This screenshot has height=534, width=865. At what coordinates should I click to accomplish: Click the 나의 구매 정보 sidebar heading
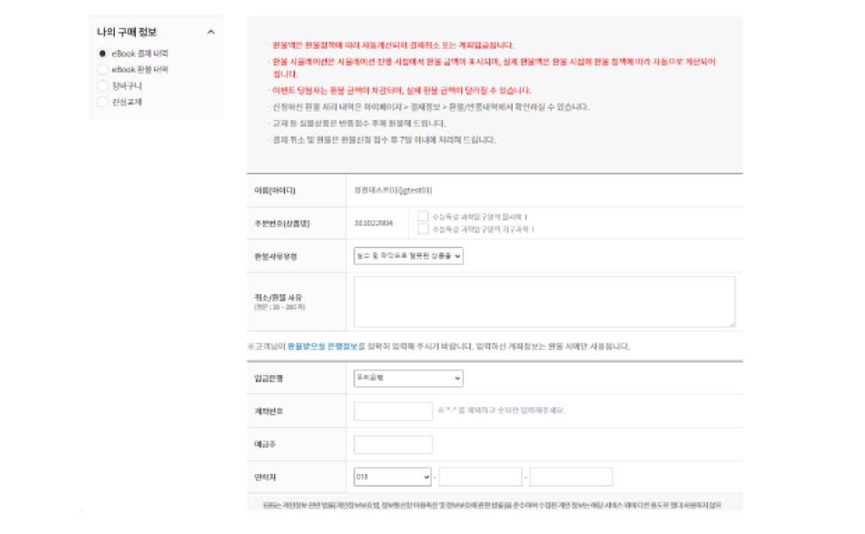point(127,32)
